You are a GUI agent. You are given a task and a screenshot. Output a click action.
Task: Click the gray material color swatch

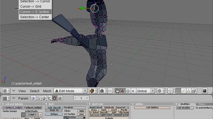coord(23,115)
